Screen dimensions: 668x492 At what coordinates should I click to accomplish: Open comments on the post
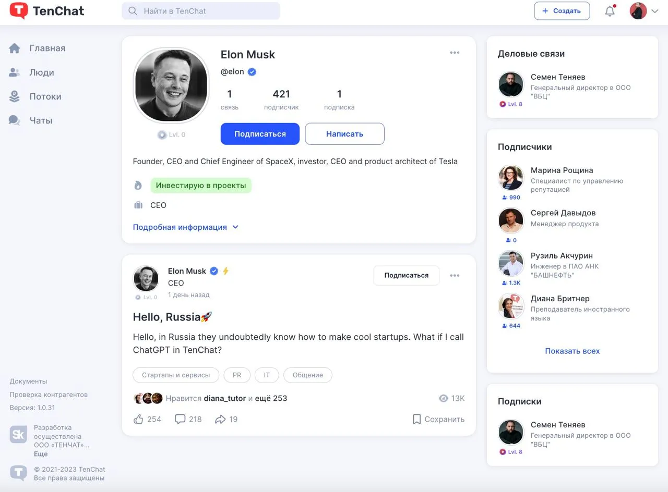point(188,419)
